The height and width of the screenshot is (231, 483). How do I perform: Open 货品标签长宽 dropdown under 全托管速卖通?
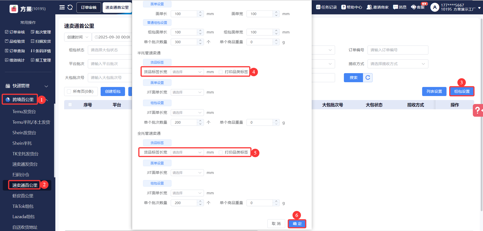point(187,152)
